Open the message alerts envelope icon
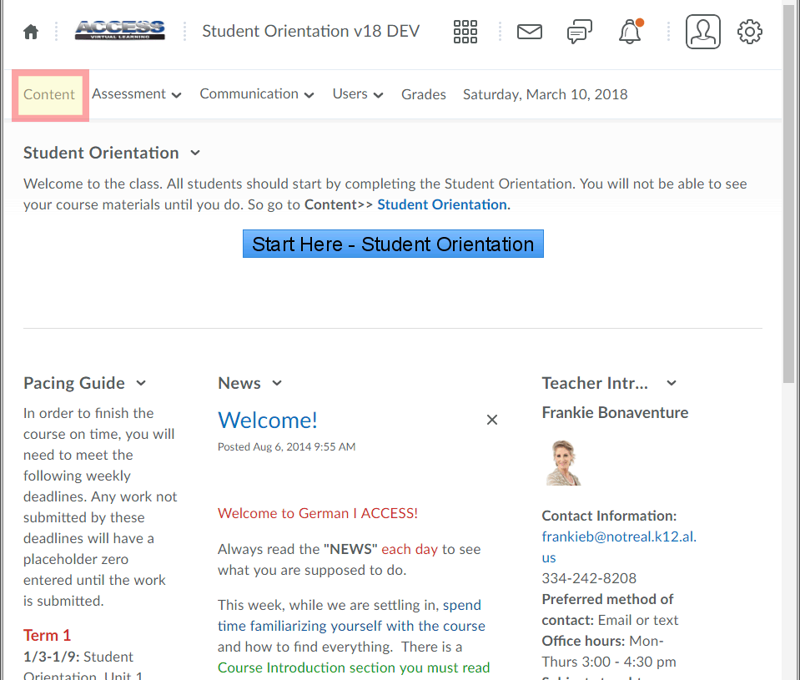 pos(529,32)
